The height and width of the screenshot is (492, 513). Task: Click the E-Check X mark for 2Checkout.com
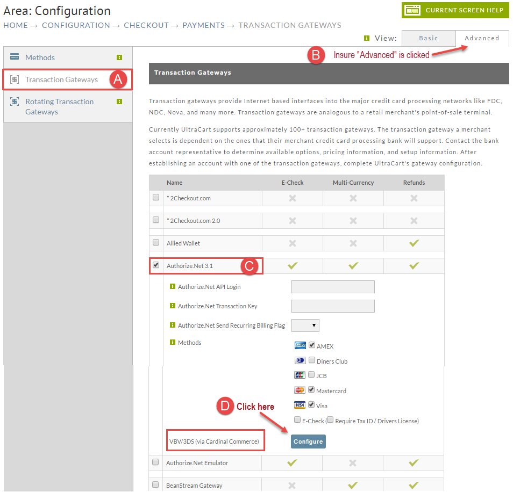[x=293, y=198]
